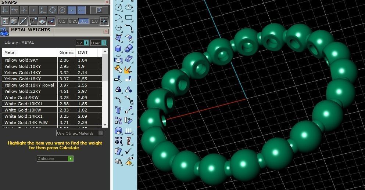The width and height of the screenshot is (365, 190).
Task: Toggle the Tangent snap
Action: (x=14, y=10)
